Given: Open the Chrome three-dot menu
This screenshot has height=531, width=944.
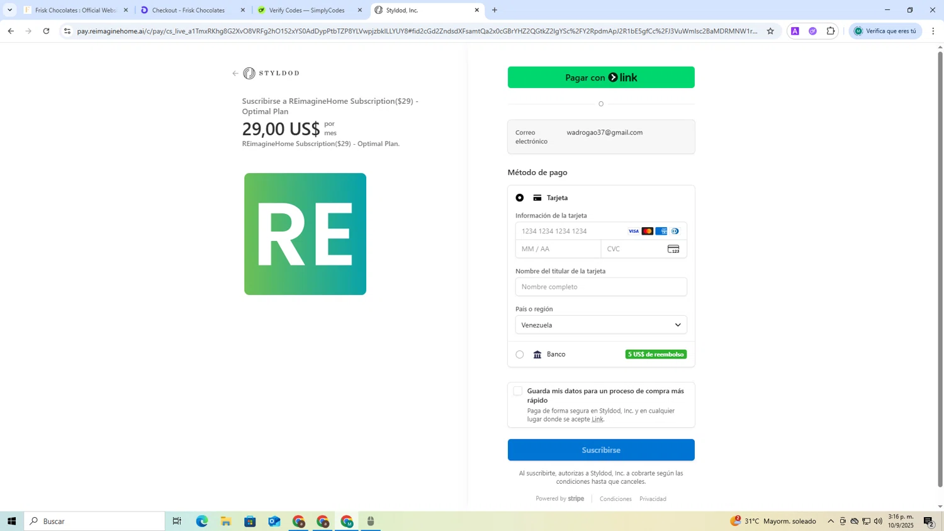Looking at the screenshot, I should (933, 31).
